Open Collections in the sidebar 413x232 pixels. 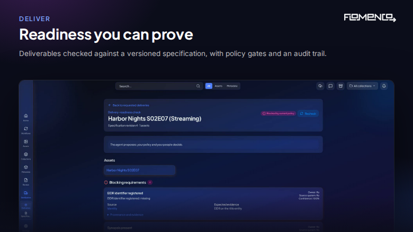point(26,156)
